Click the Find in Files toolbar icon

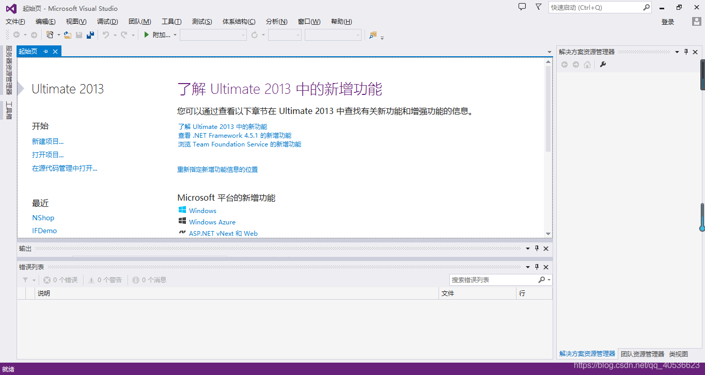(373, 35)
